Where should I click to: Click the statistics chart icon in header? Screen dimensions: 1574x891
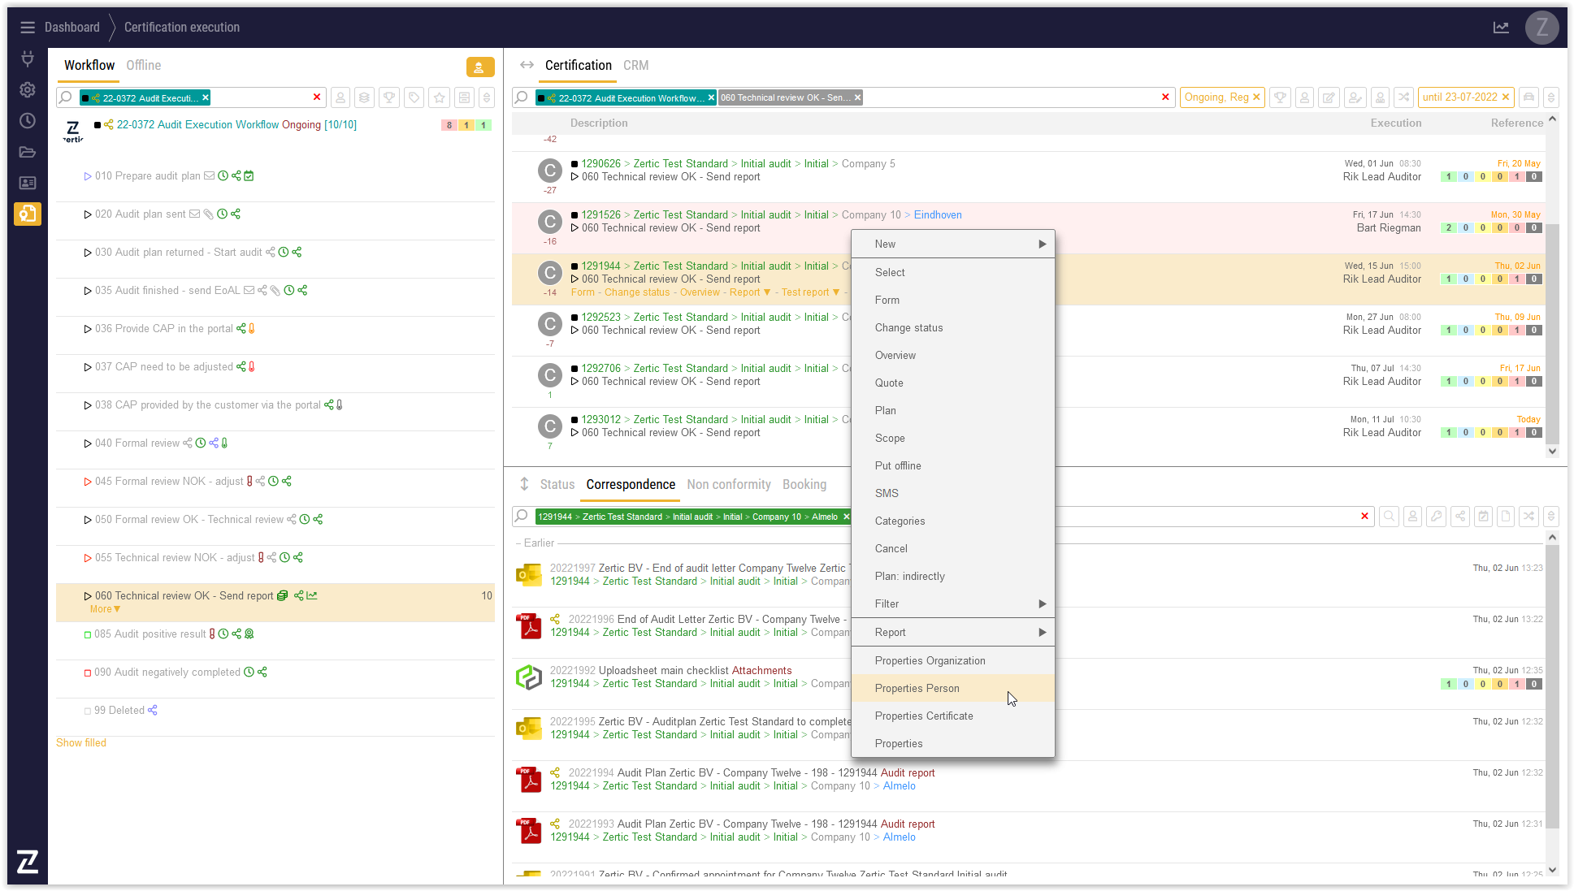(1500, 28)
